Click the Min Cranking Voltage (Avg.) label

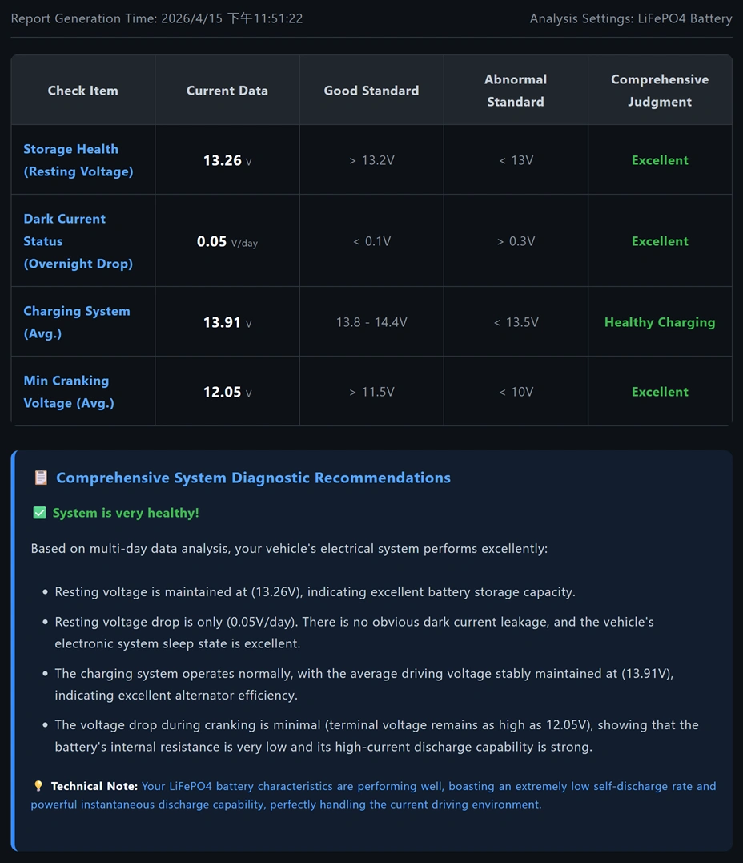(69, 392)
